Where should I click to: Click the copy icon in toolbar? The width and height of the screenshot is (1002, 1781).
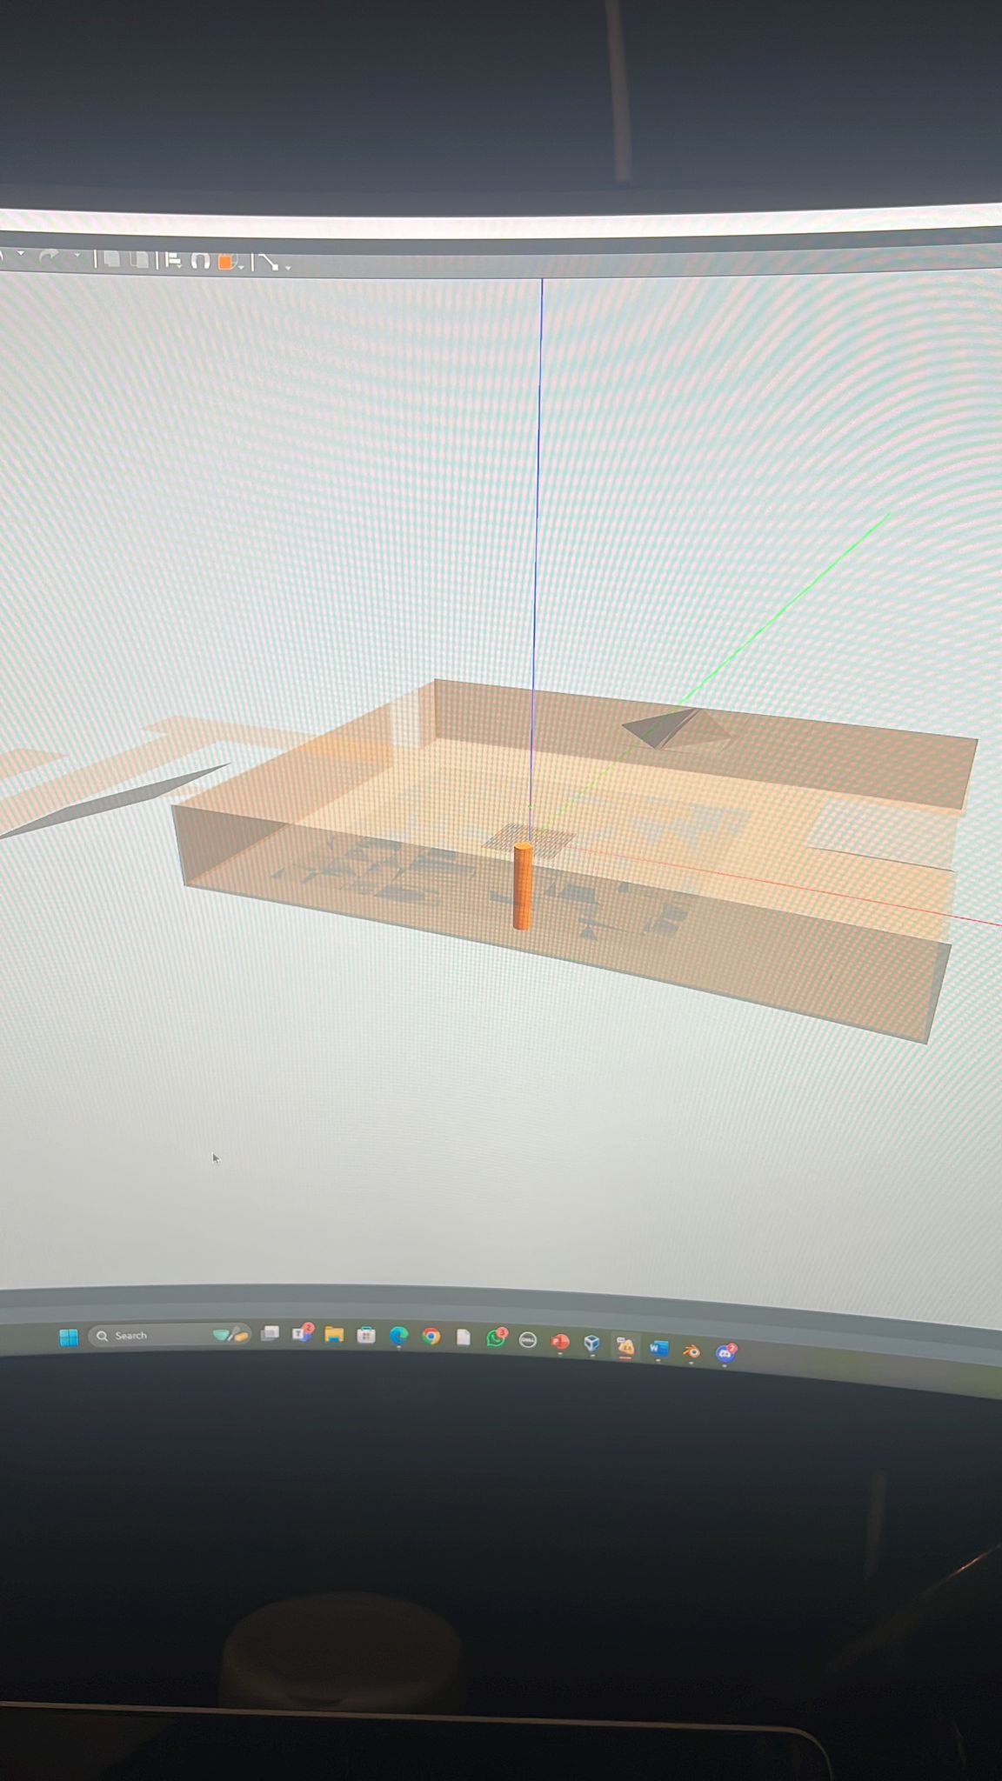pos(111,259)
